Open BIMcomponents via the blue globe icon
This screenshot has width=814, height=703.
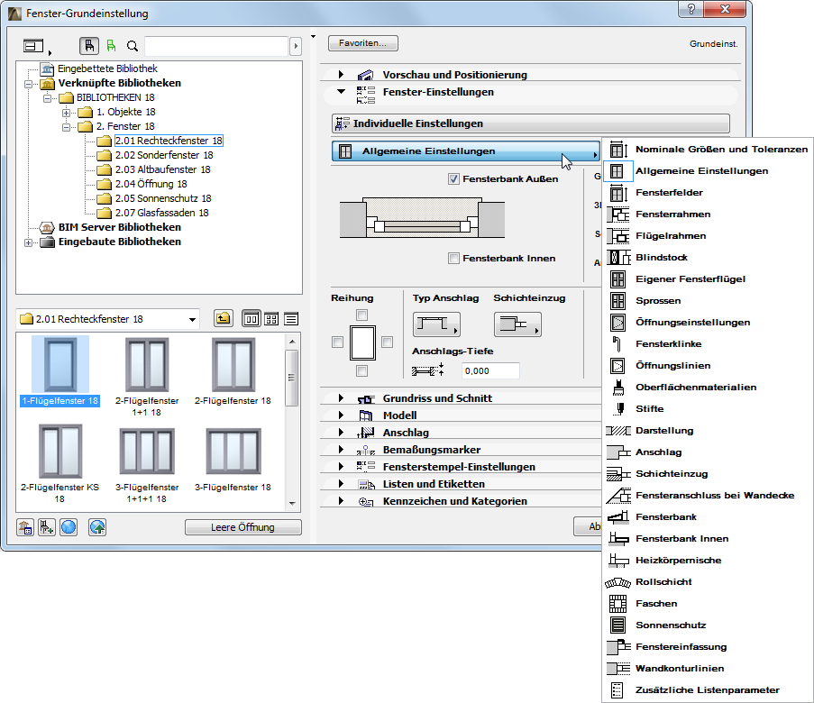[68, 526]
